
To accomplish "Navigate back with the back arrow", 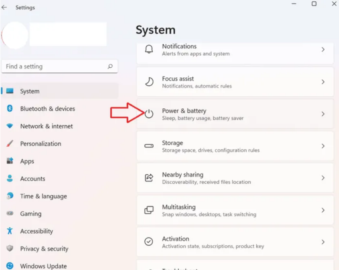I will 5,7.
